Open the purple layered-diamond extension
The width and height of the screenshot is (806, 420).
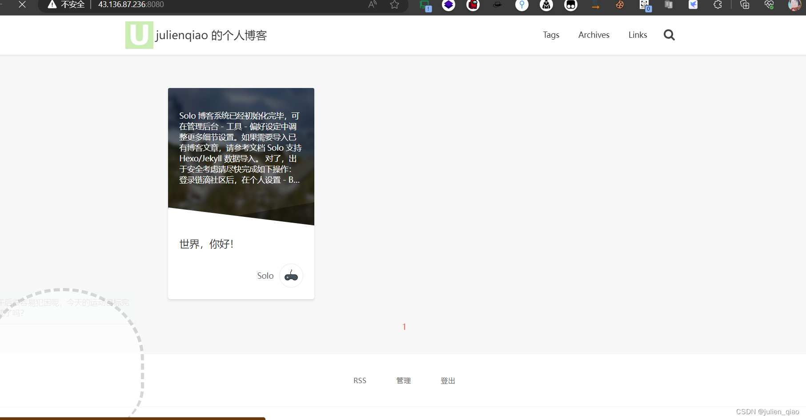coord(449,5)
